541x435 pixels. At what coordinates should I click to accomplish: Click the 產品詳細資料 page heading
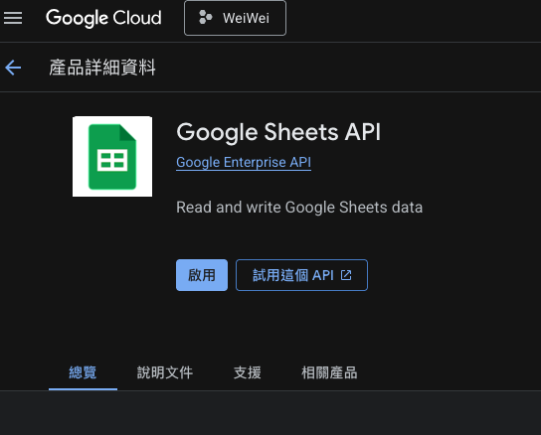(x=102, y=68)
